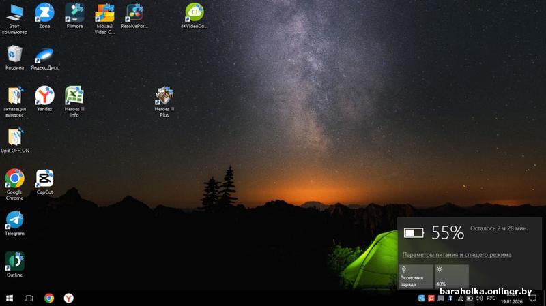
Task: Click the DaVinci ResolvePor... shortcut
Action: click(x=134, y=16)
